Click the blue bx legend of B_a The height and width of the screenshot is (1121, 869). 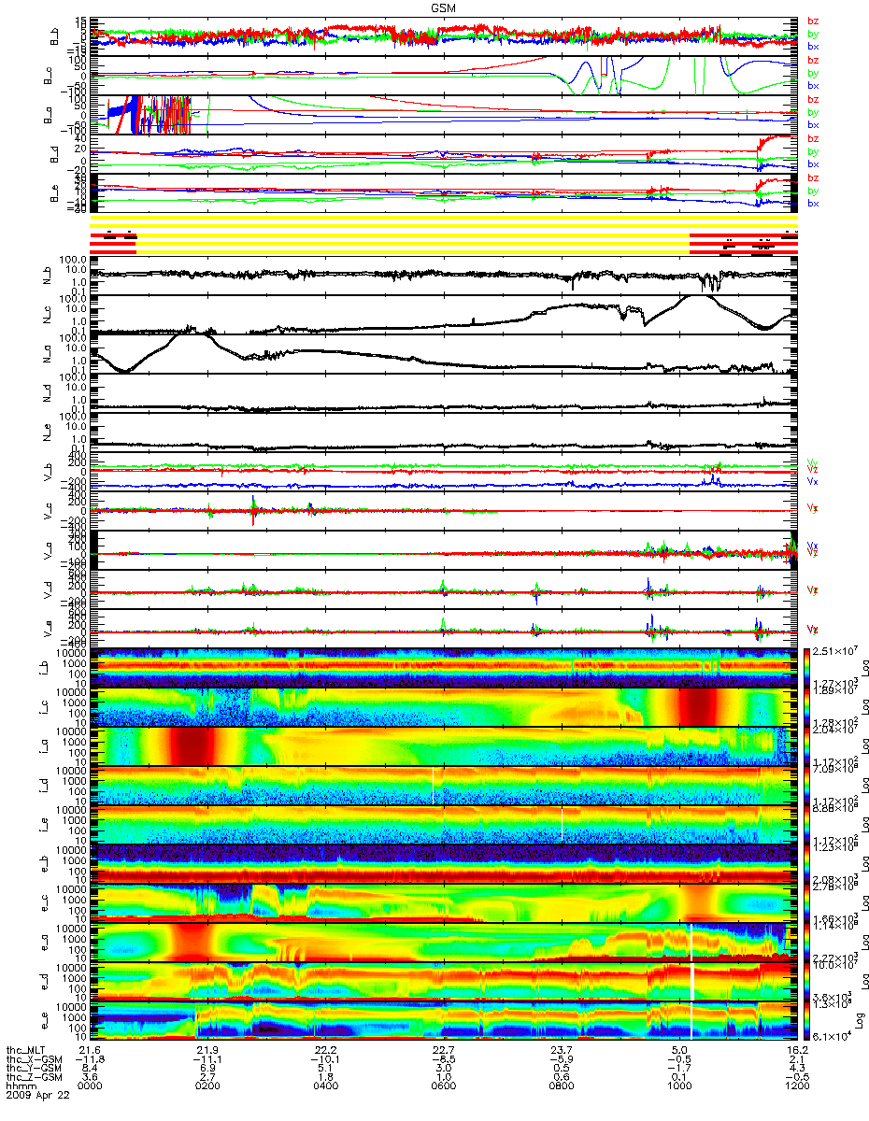tap(813, 125)
